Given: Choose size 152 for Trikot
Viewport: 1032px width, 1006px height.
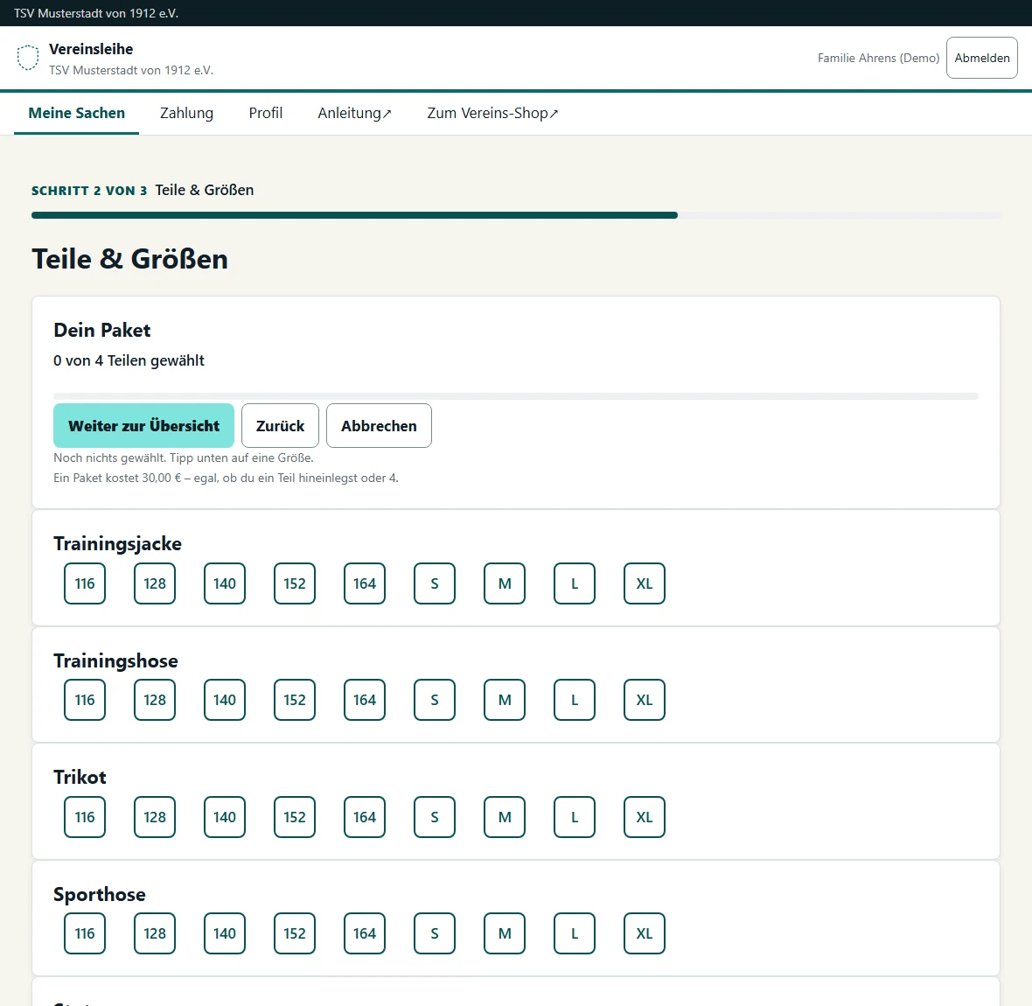Looking at the screenshot, I should 295,817.
